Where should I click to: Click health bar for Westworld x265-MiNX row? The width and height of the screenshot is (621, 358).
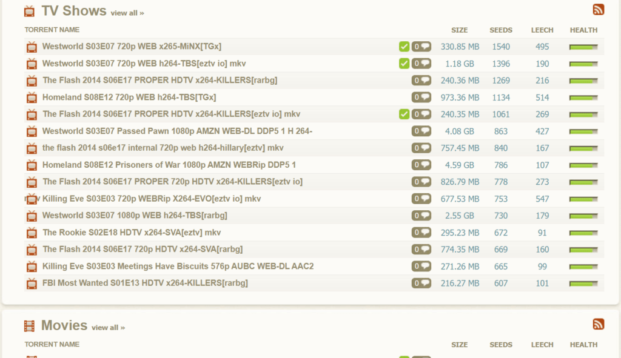point(583,47)
